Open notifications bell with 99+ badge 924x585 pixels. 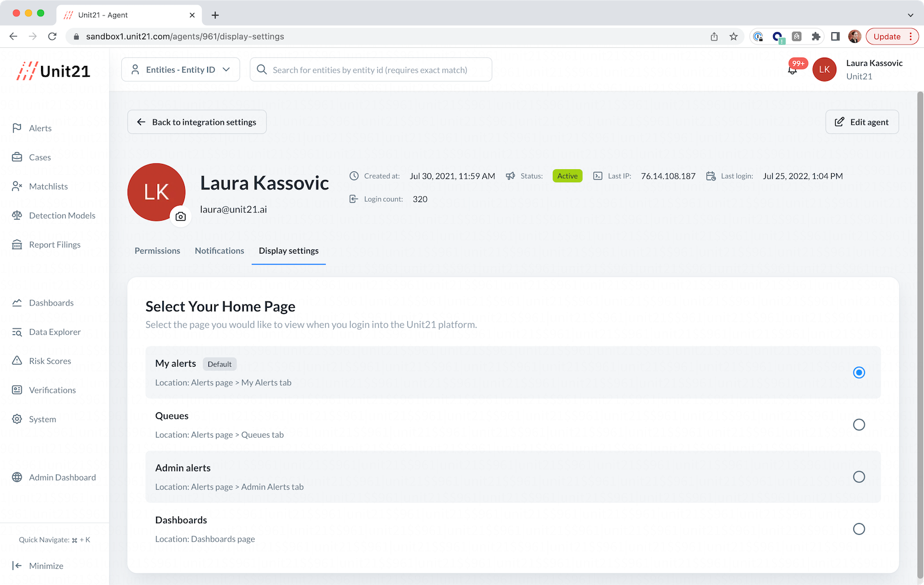[x=793, y=69]
